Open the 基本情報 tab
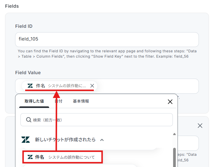 click(x=81, y=101)
